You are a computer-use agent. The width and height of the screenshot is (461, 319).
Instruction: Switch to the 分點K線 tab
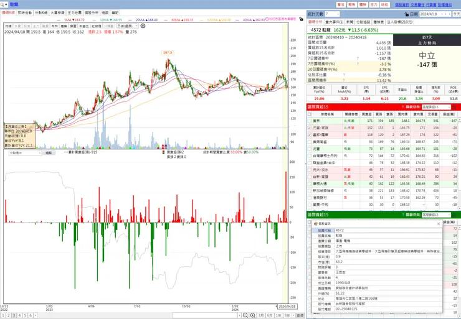pyautogui.click(x=41, y=13)
